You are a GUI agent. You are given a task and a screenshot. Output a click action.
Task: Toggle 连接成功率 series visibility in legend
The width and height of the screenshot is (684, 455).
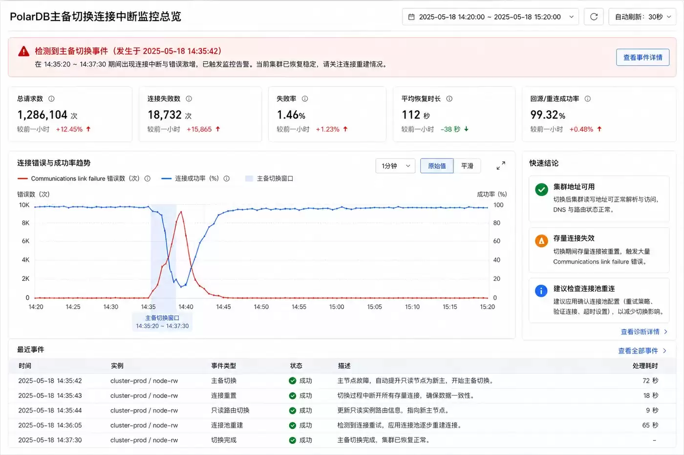point(190,178)
